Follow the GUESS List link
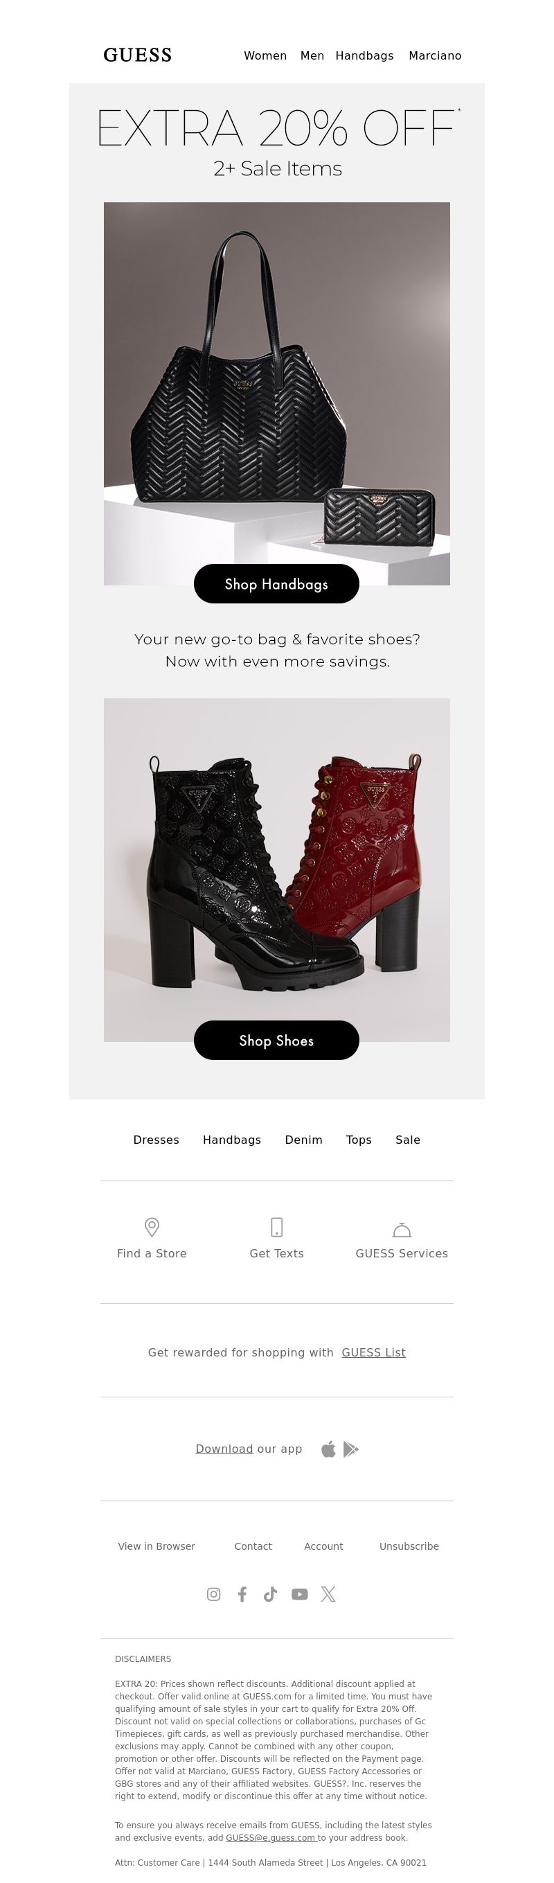This screenshot has width=554, height=1883. point(373,1352)
